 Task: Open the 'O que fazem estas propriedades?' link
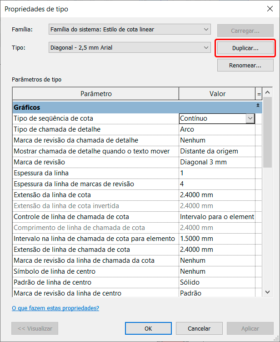[x=55, y=308]
